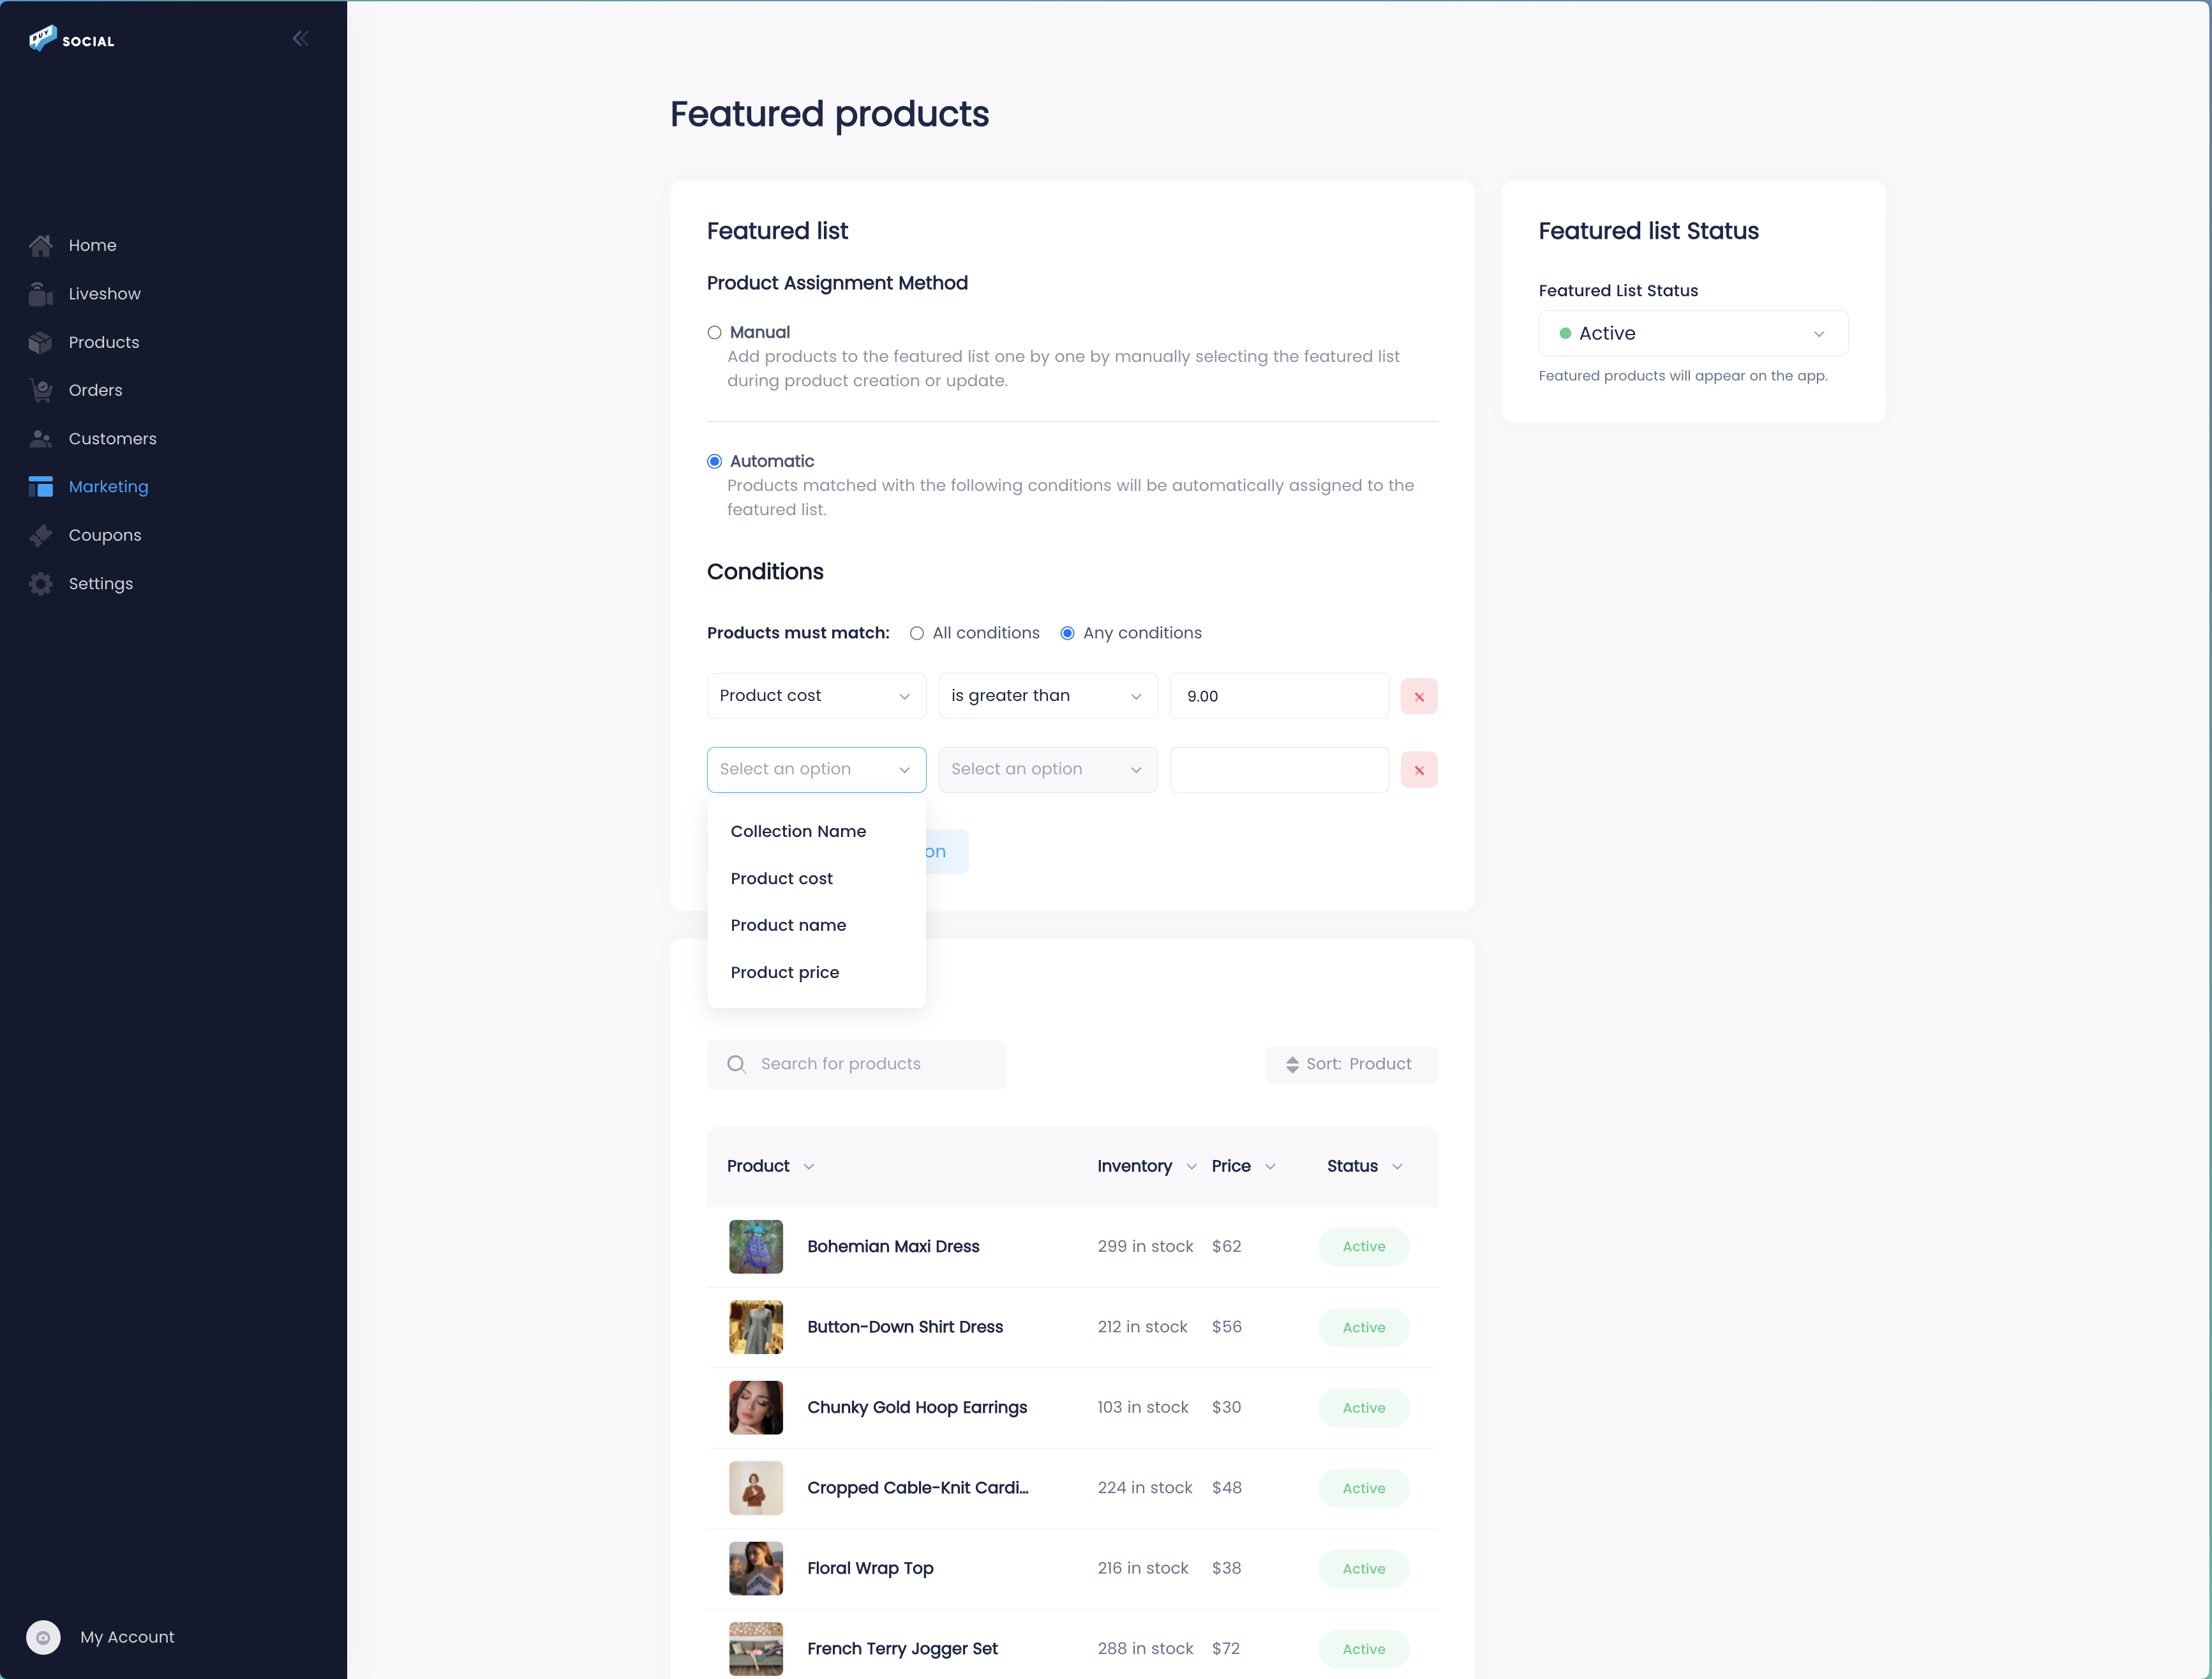2212x1679 pixels.
Task: Click the Search for products field
Action: pos(856,1064)
